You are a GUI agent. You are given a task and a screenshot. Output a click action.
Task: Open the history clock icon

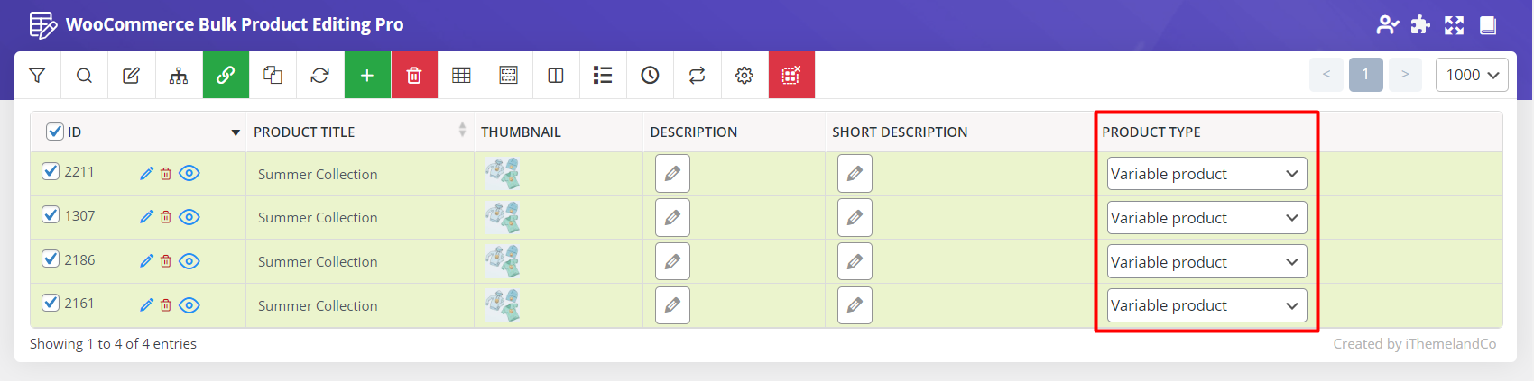click(x=650, y=76)
